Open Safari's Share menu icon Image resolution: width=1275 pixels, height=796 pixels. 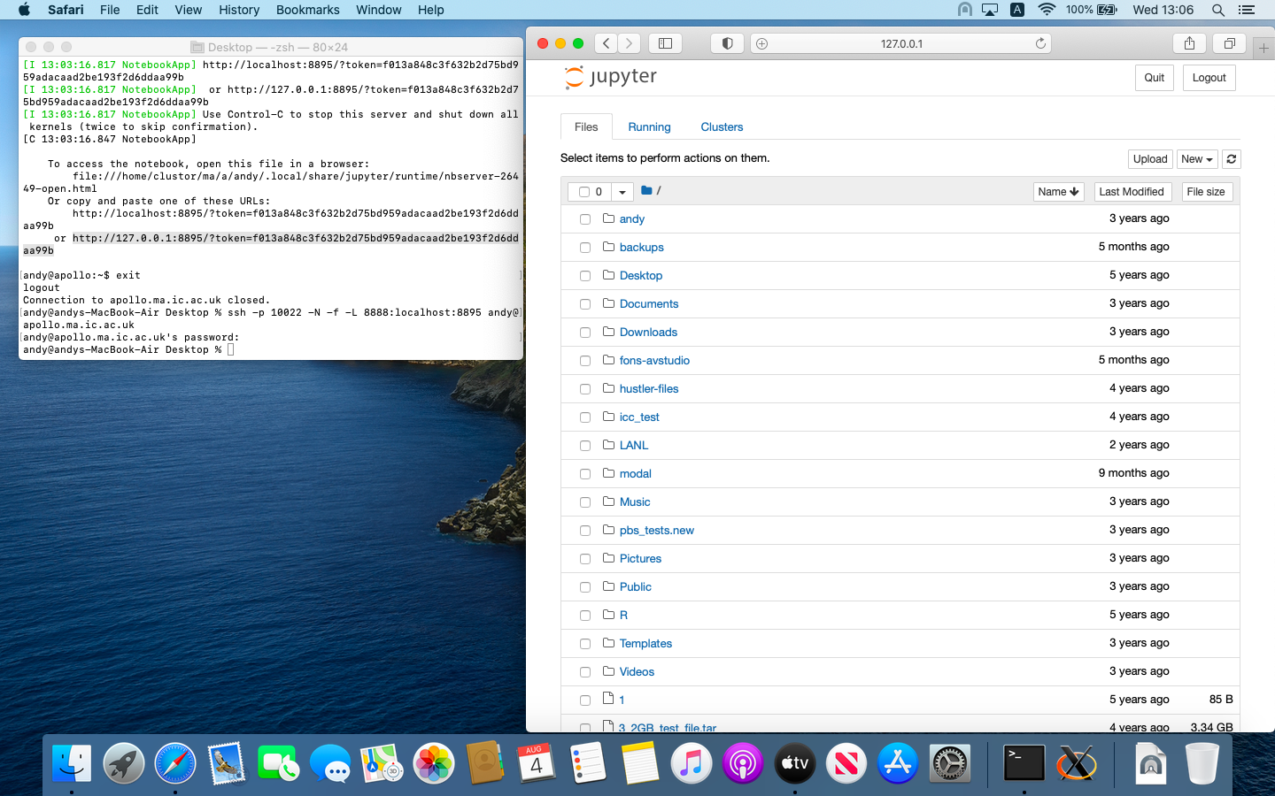1189,43
